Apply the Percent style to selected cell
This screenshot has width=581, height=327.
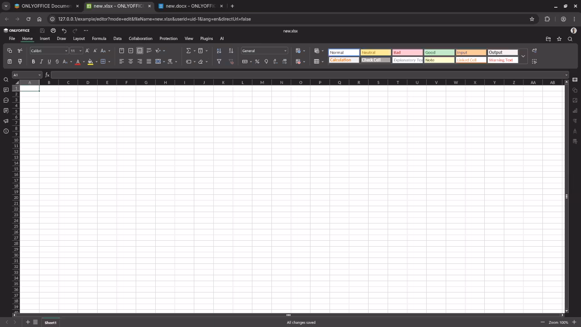pyautogui.click(x=257, y=61)
